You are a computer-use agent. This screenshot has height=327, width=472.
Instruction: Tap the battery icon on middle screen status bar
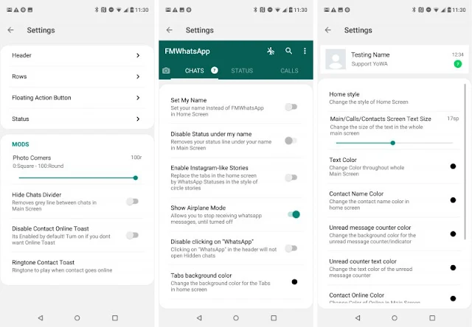(291, 10)
